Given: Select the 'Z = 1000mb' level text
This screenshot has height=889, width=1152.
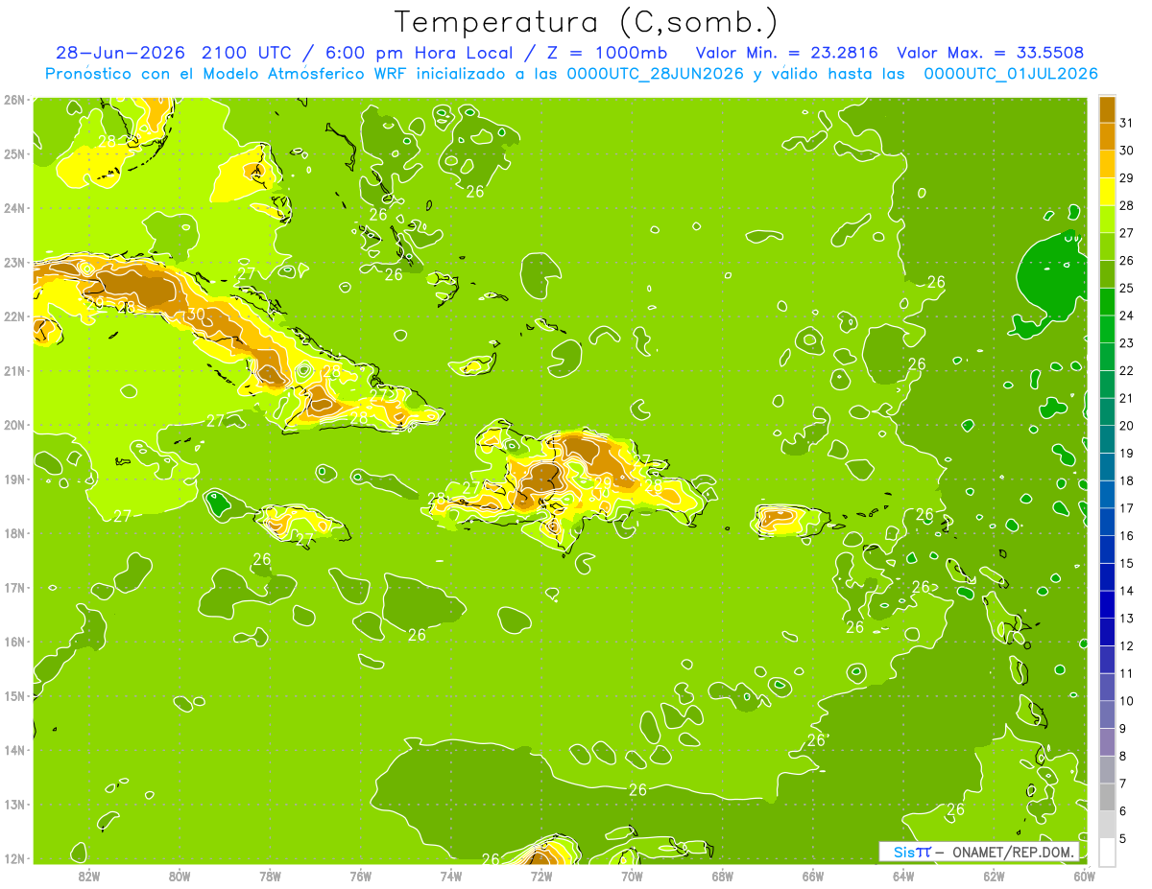Looking at the screenshot, I should pos(606,53).
